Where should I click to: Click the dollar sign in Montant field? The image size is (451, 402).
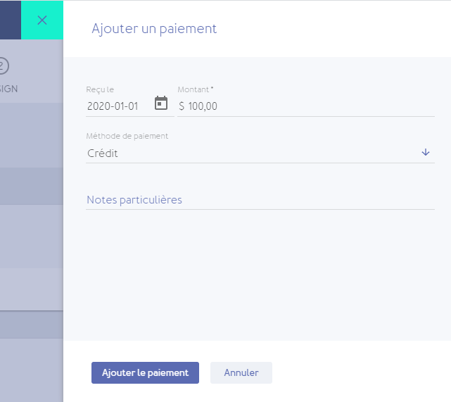(182, 106)
